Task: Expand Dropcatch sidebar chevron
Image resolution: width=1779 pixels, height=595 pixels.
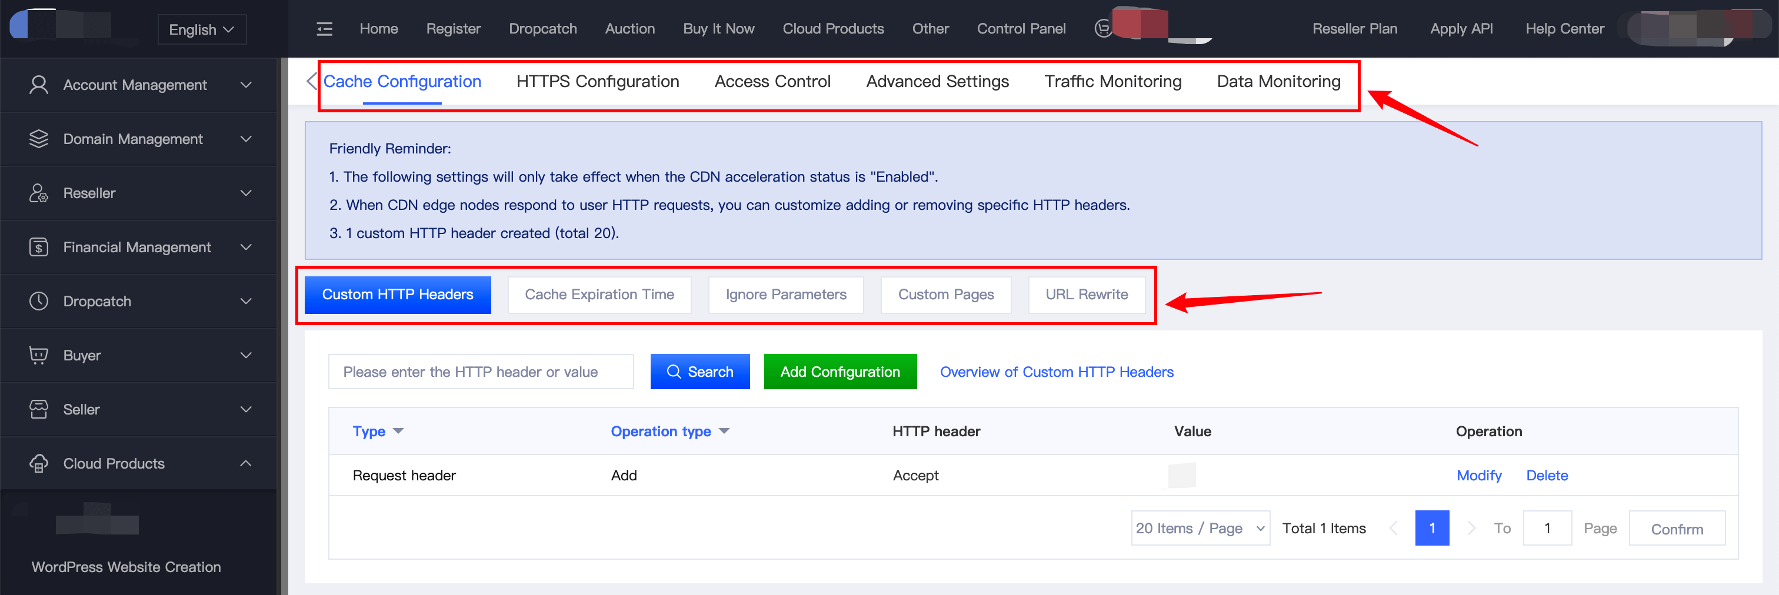Action: tap(246, 301)
